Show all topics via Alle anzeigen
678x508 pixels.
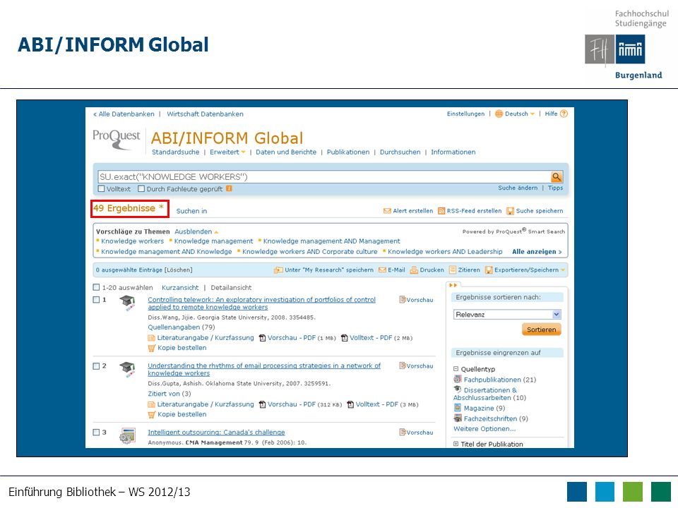click(x=537, y=251)
